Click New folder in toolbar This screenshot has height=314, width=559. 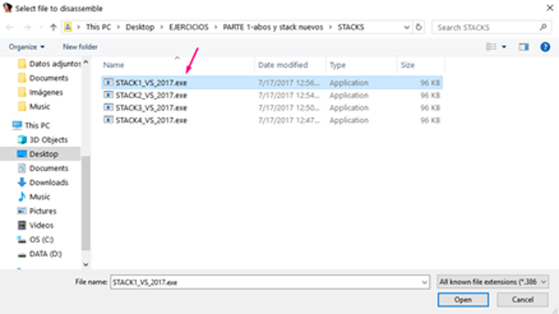(x=80, y=47)
